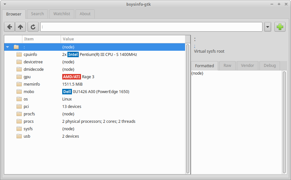Click the dmidecode folder icon

(19, 69)
